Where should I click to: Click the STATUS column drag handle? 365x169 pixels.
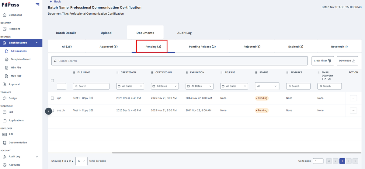(x=256, y=72)
